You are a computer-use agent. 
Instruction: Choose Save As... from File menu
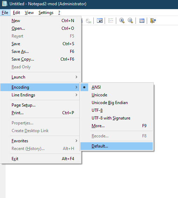pyautogui.click(x=40, y=52)
